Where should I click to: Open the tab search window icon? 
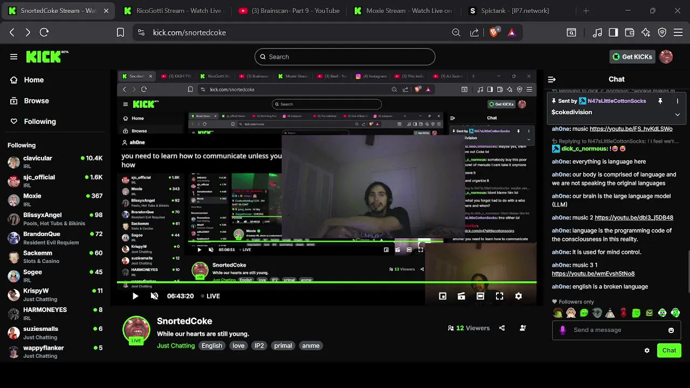(571, 32)
